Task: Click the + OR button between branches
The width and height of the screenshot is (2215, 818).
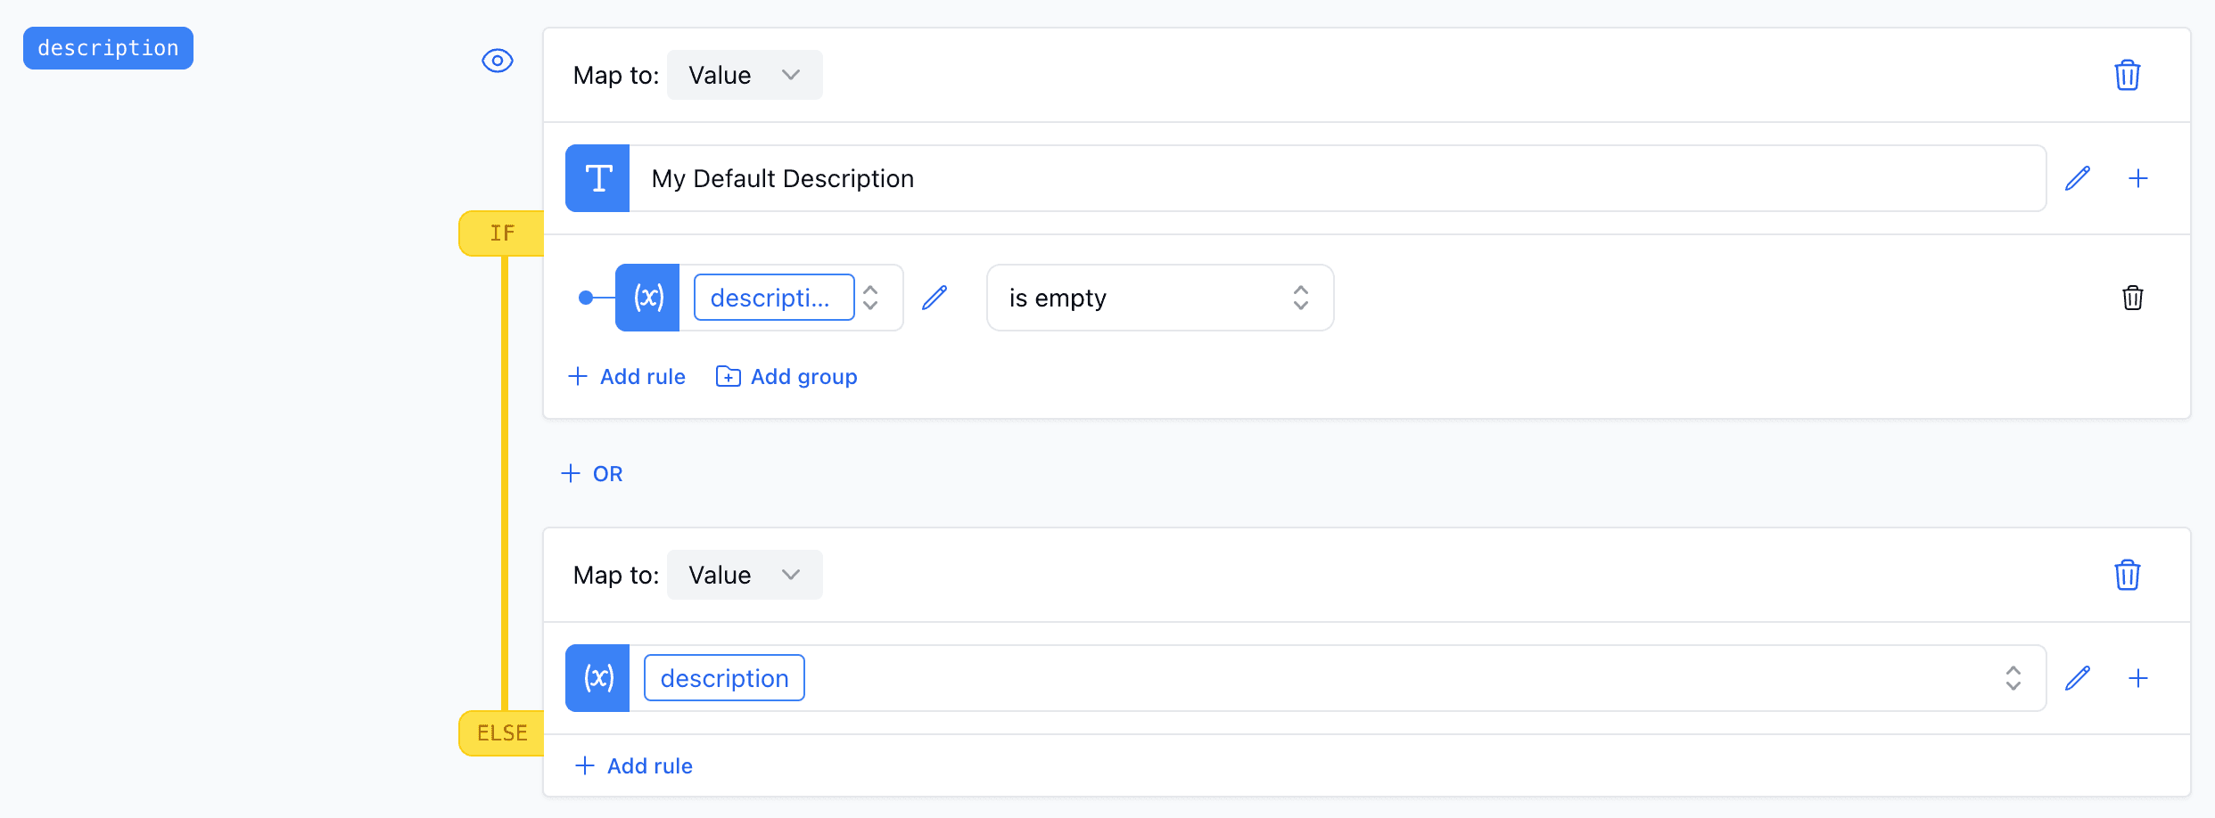Action: point(591,473)
